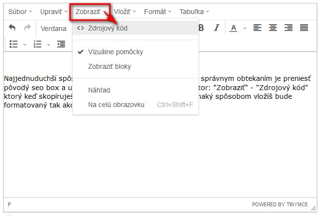Insert a bullet list
Image resolution: width=323 pixels, height=216 pixels.
pos(14,45)
